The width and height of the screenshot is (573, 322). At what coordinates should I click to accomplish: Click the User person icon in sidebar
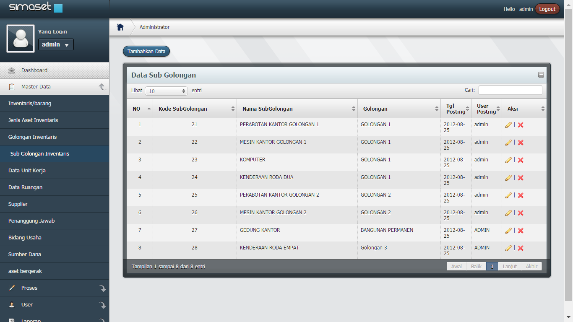coord(12,305)
